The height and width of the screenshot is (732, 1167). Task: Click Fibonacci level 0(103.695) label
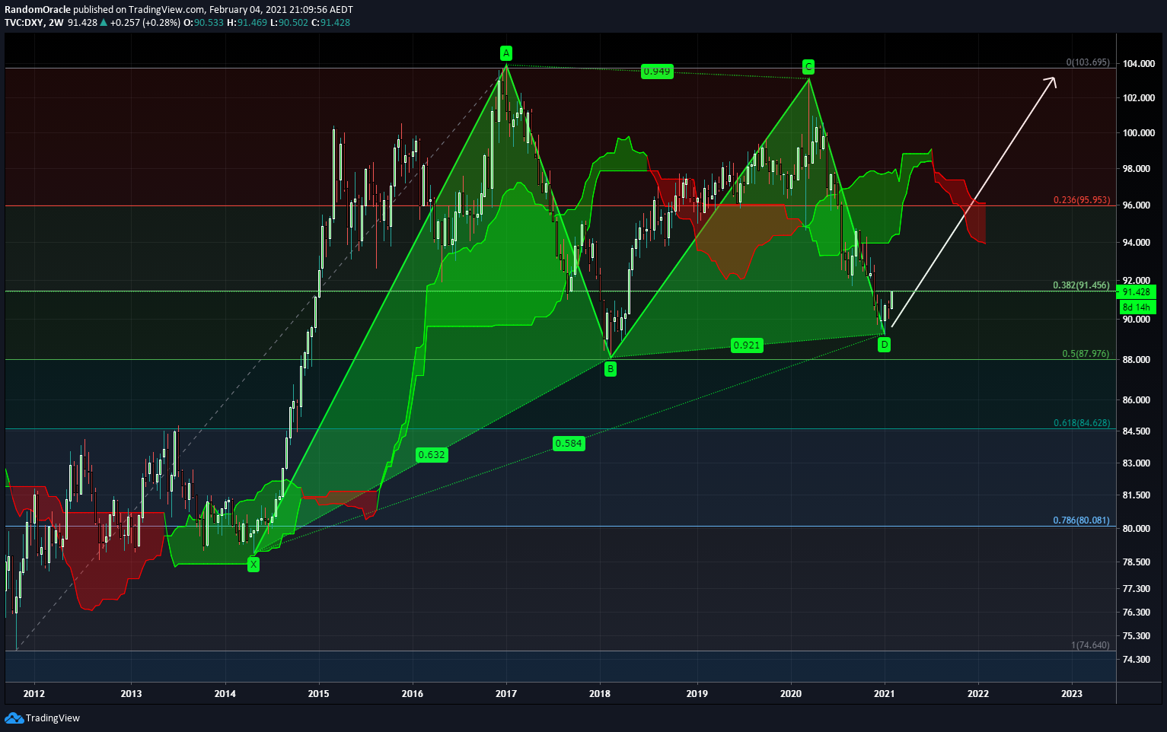point(1088,62)
